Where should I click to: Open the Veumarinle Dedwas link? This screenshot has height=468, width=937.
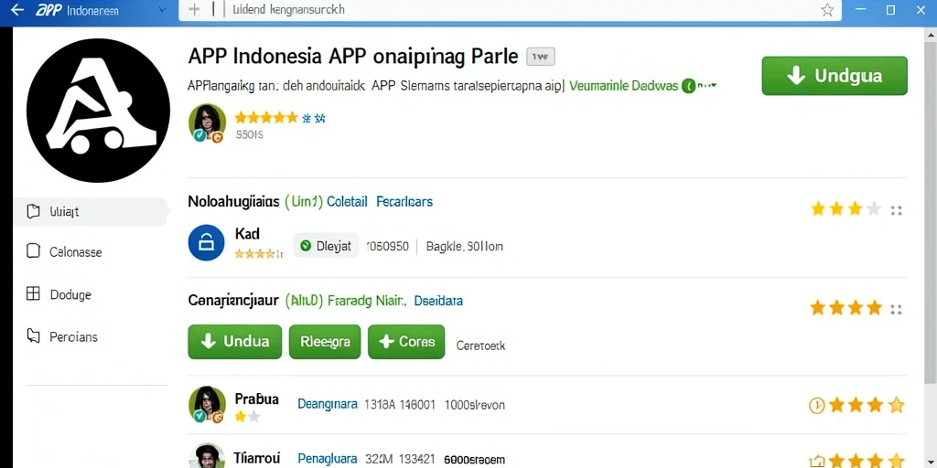tap(624, 86)
